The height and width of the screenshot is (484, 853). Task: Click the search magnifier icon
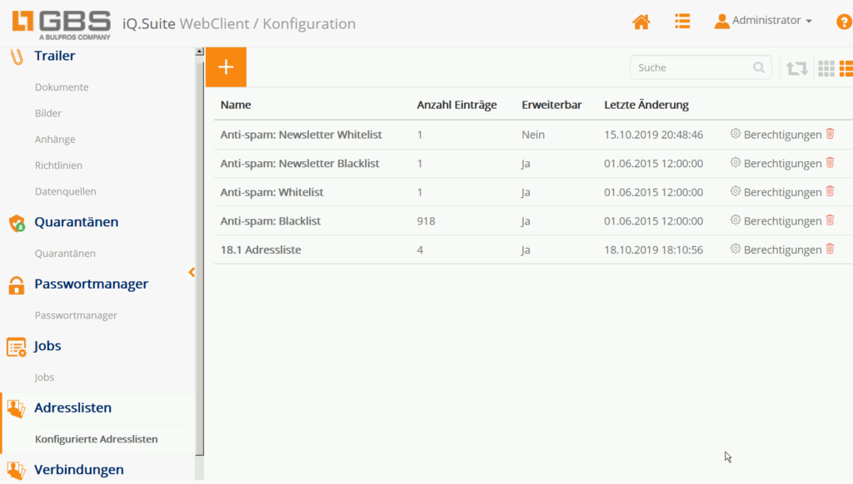(x=758, y=67)
